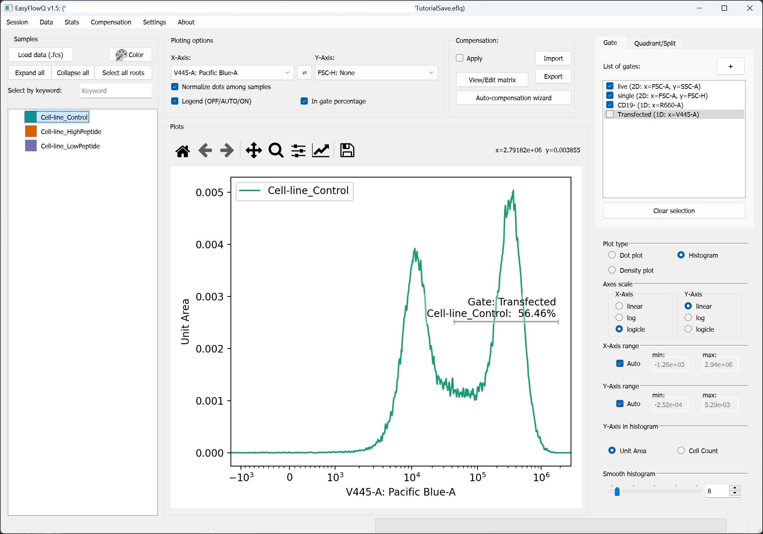Decrease the smooth histogram spinner value
This screenshot has width=763, height=534.
[735, 494]
